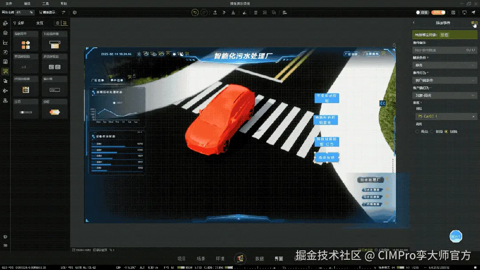Switch to the filter 'All' tab

click(19, 23)
